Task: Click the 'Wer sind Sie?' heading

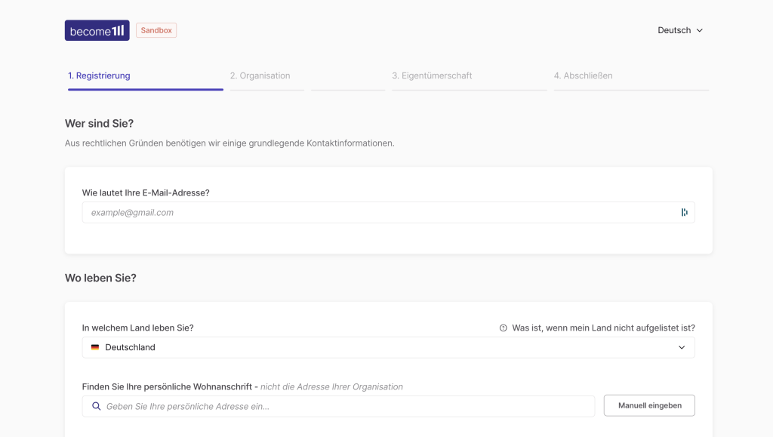Action: (x=99, y=124)
